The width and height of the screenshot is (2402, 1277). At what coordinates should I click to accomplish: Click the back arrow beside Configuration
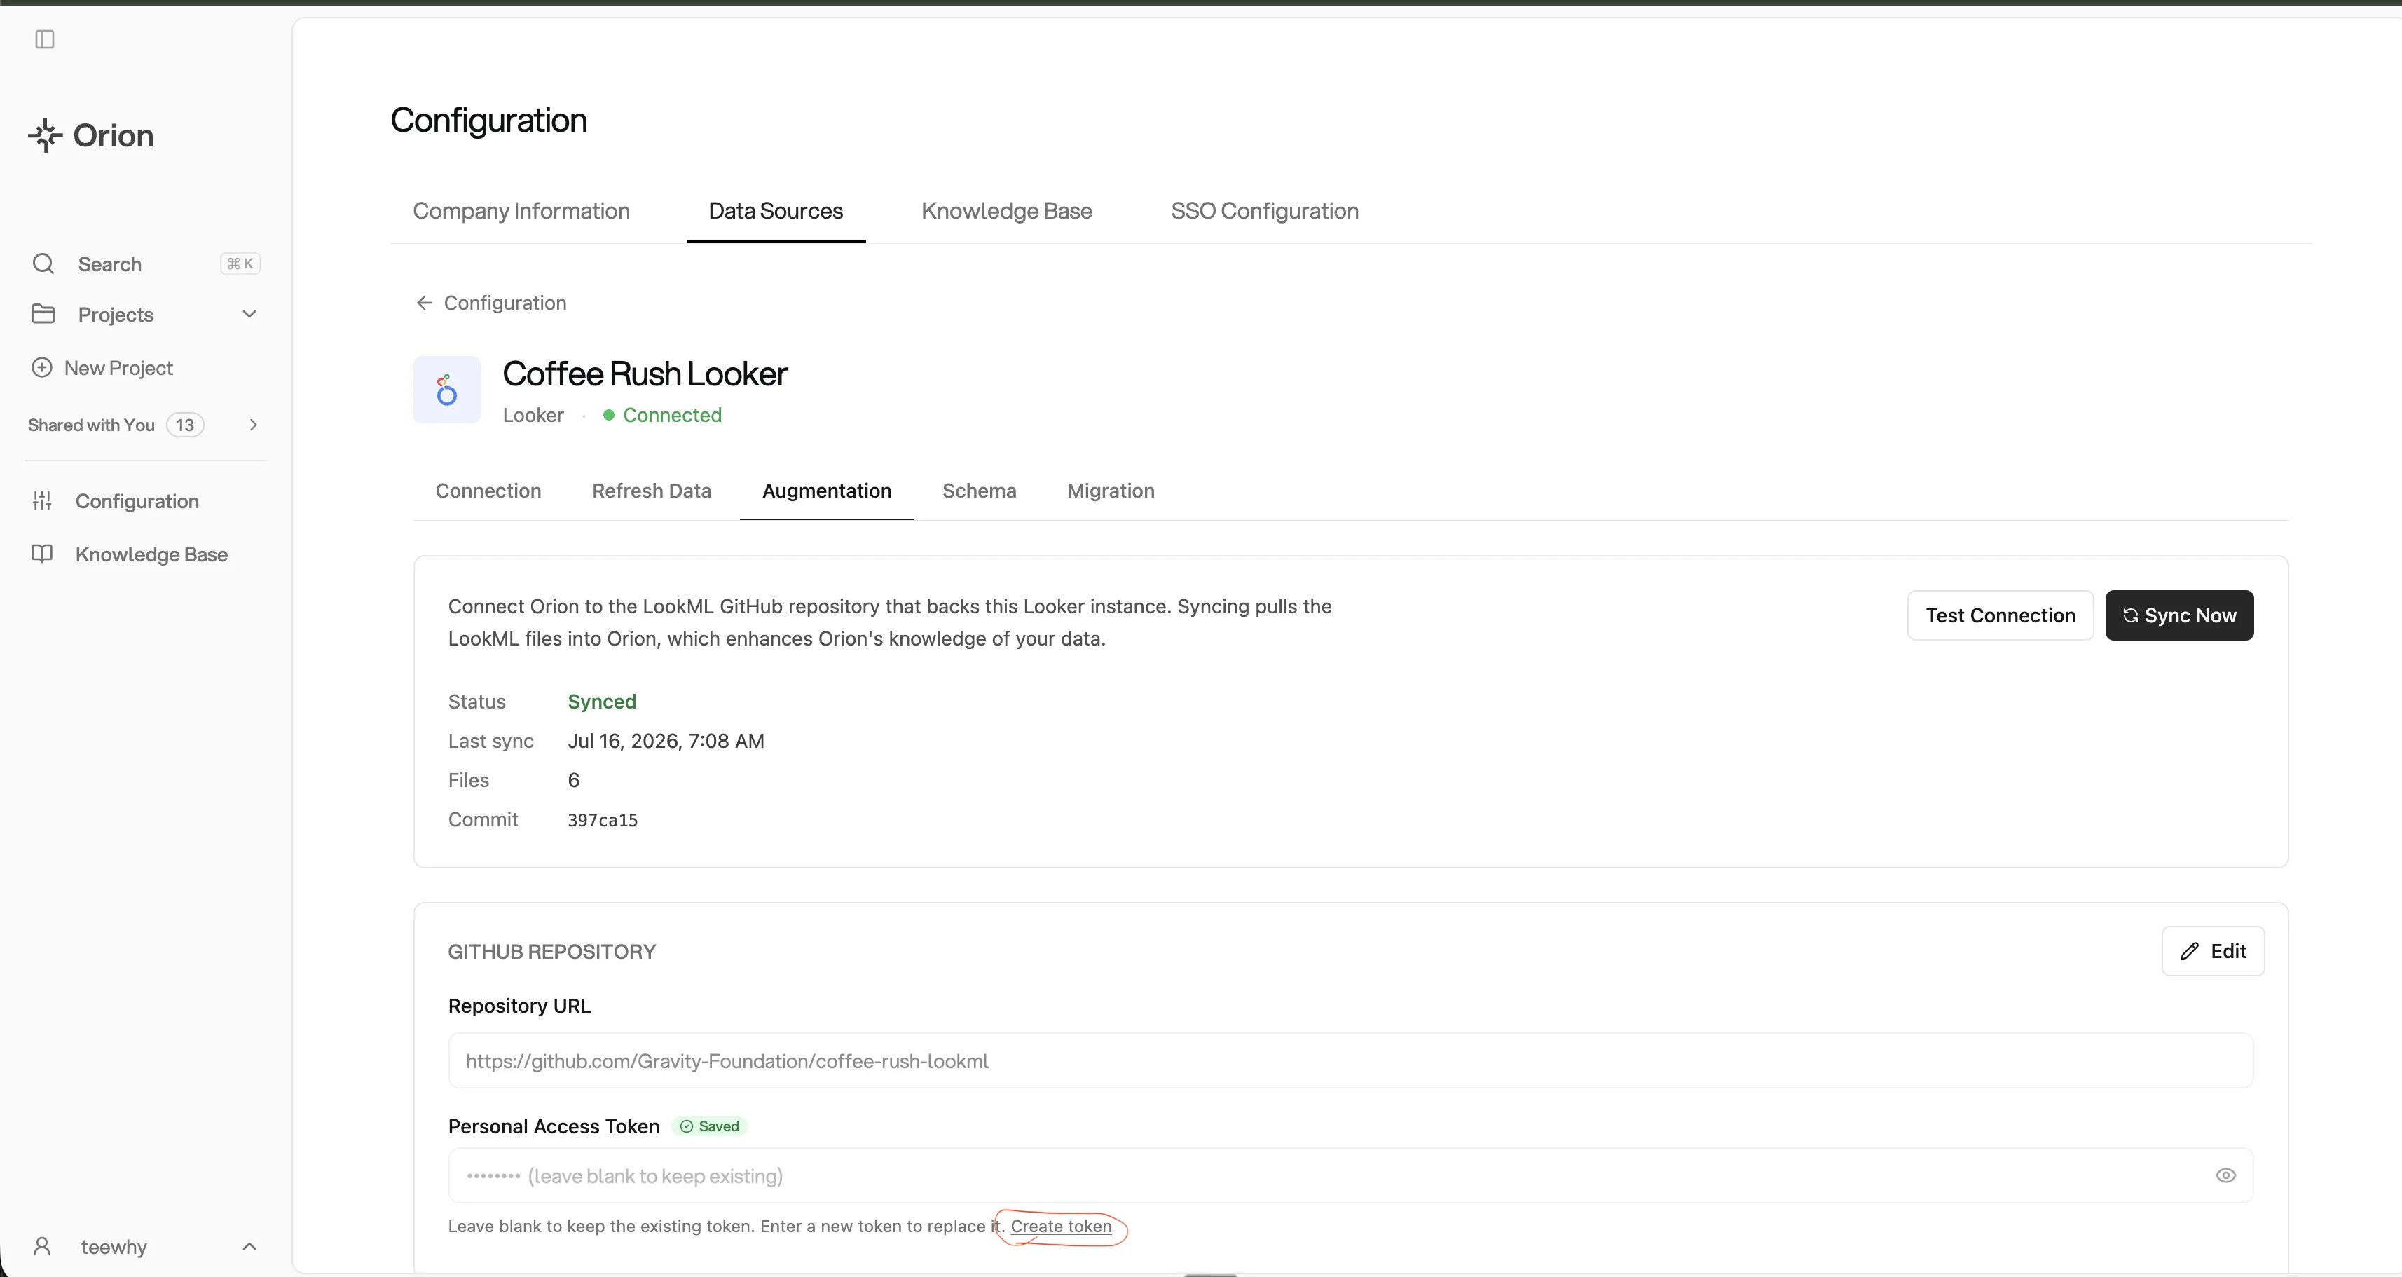pyautogui.click(x=424, y=303)
